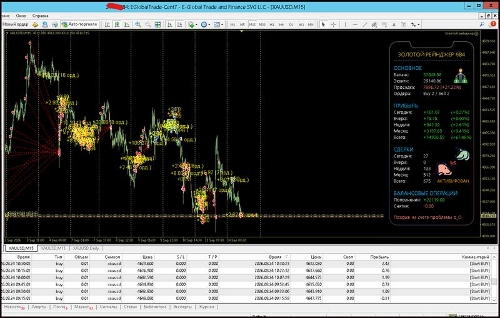Toggle the candlestick chart display mode
The width and height of the screenshot is (500, 318).
(117, 24)
